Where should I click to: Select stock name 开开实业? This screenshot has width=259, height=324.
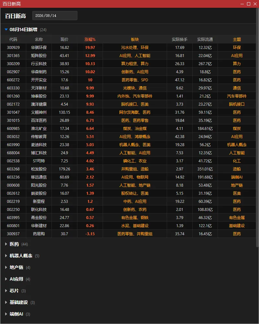point(39,80)
